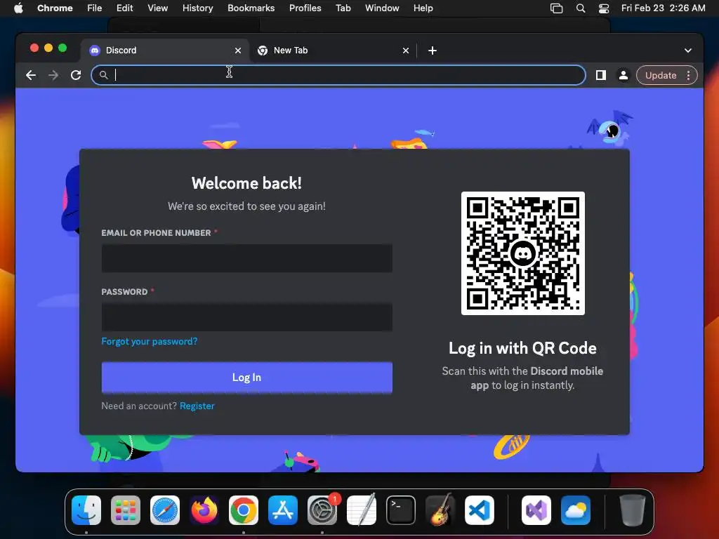Open the Window menu

pyautogui.click(x=382, y=8)
